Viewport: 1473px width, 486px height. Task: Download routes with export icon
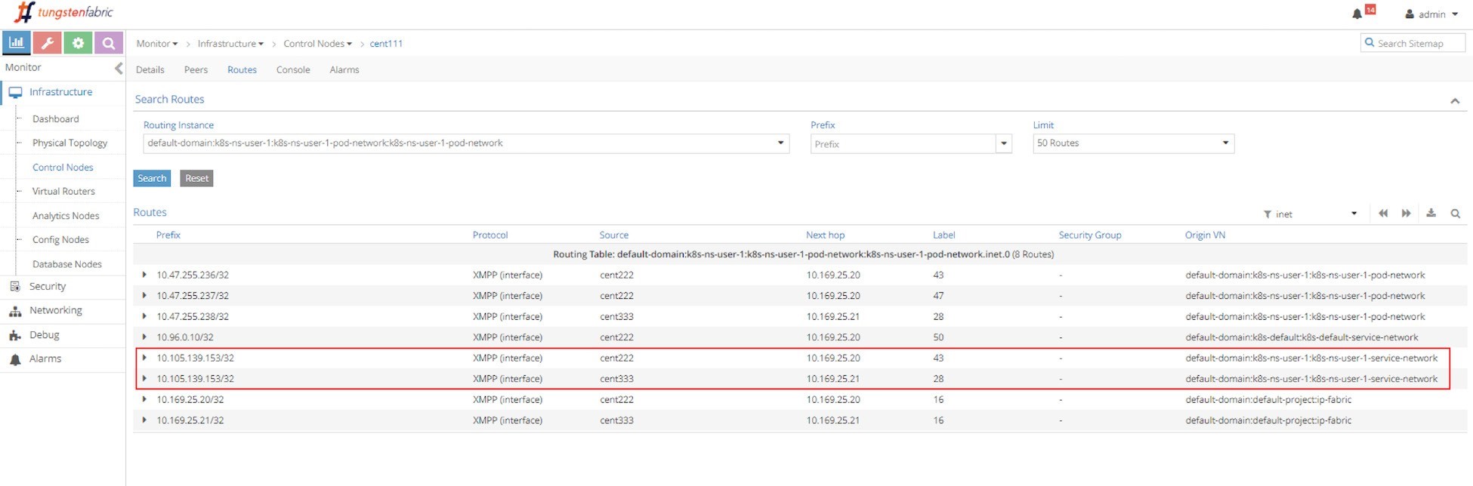tap(1431, 214)
